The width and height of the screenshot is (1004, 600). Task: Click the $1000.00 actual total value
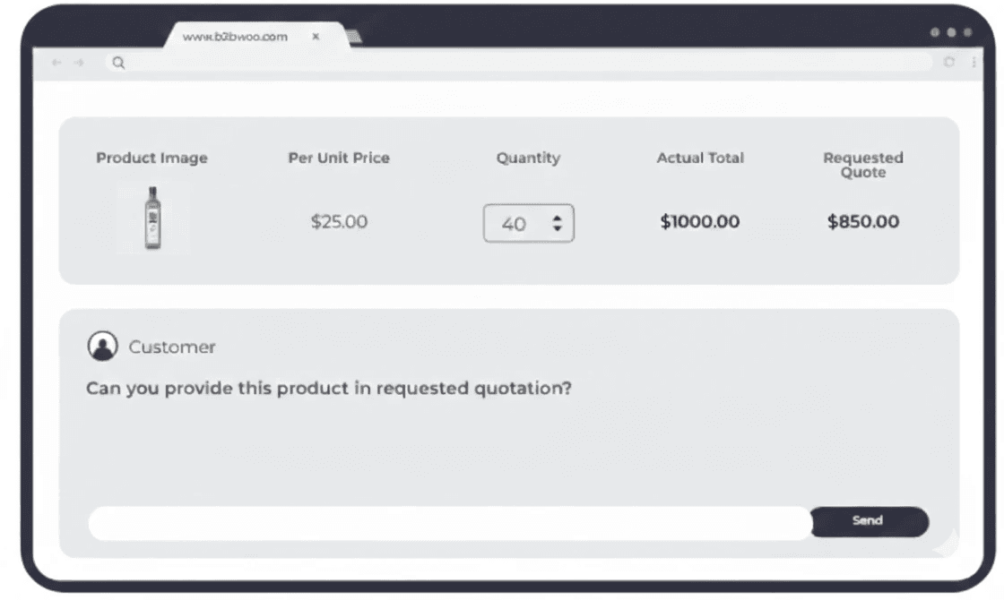(x=699, y=221)
